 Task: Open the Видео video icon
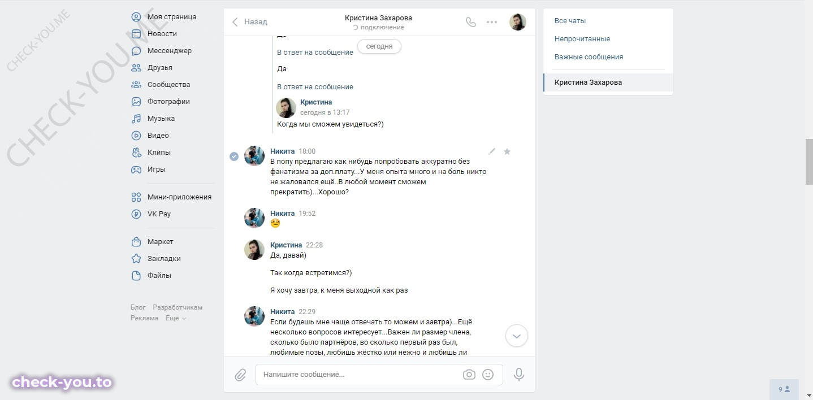[x=136, y=136]
